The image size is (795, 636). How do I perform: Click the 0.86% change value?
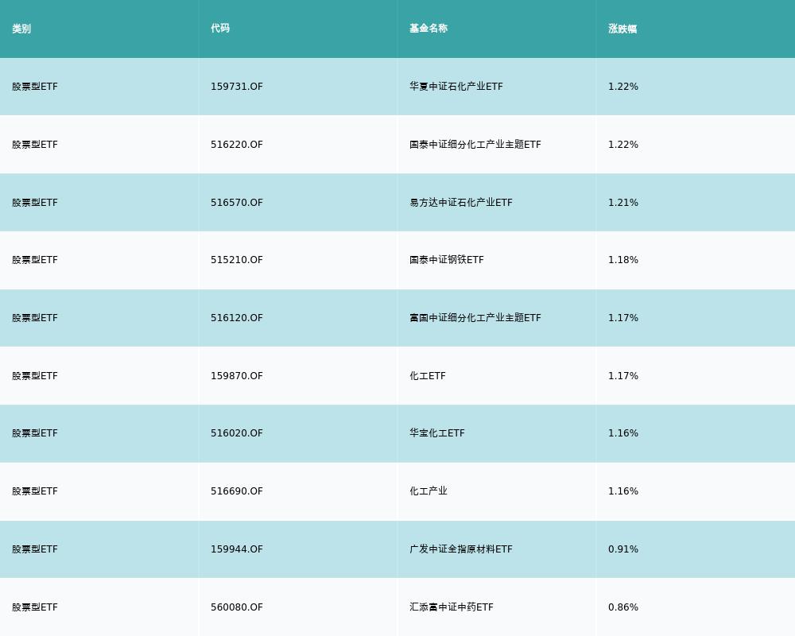click(623, 607)
